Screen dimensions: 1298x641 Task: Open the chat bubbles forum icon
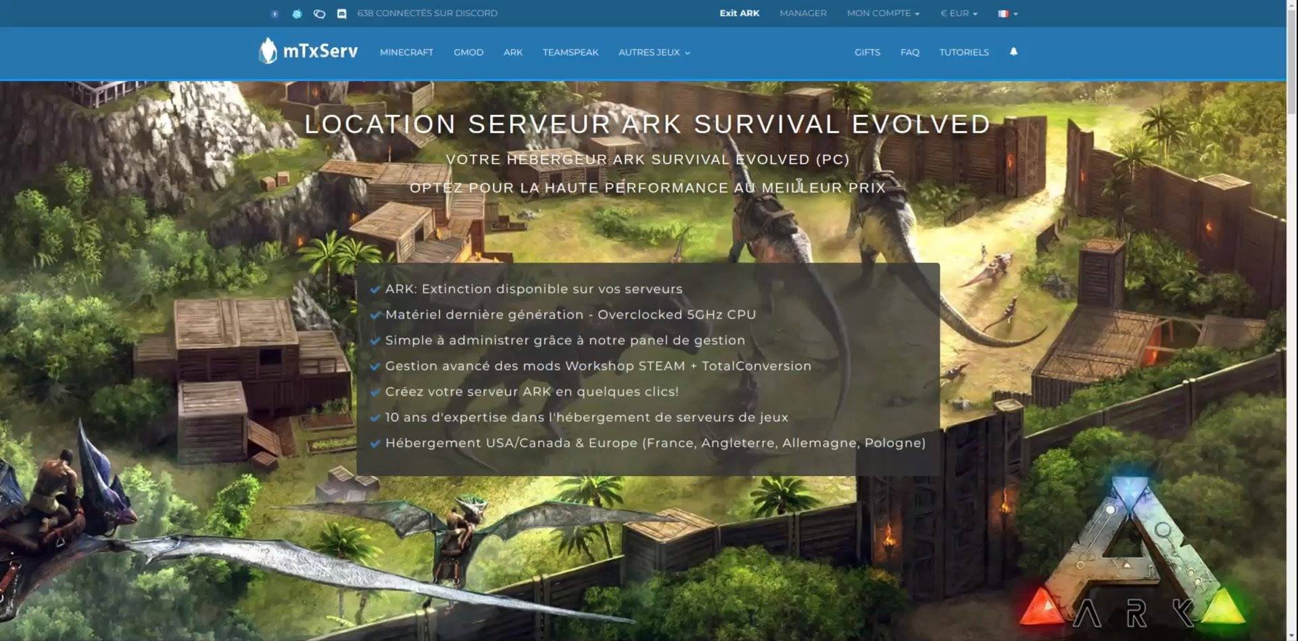tap(319, 14)
